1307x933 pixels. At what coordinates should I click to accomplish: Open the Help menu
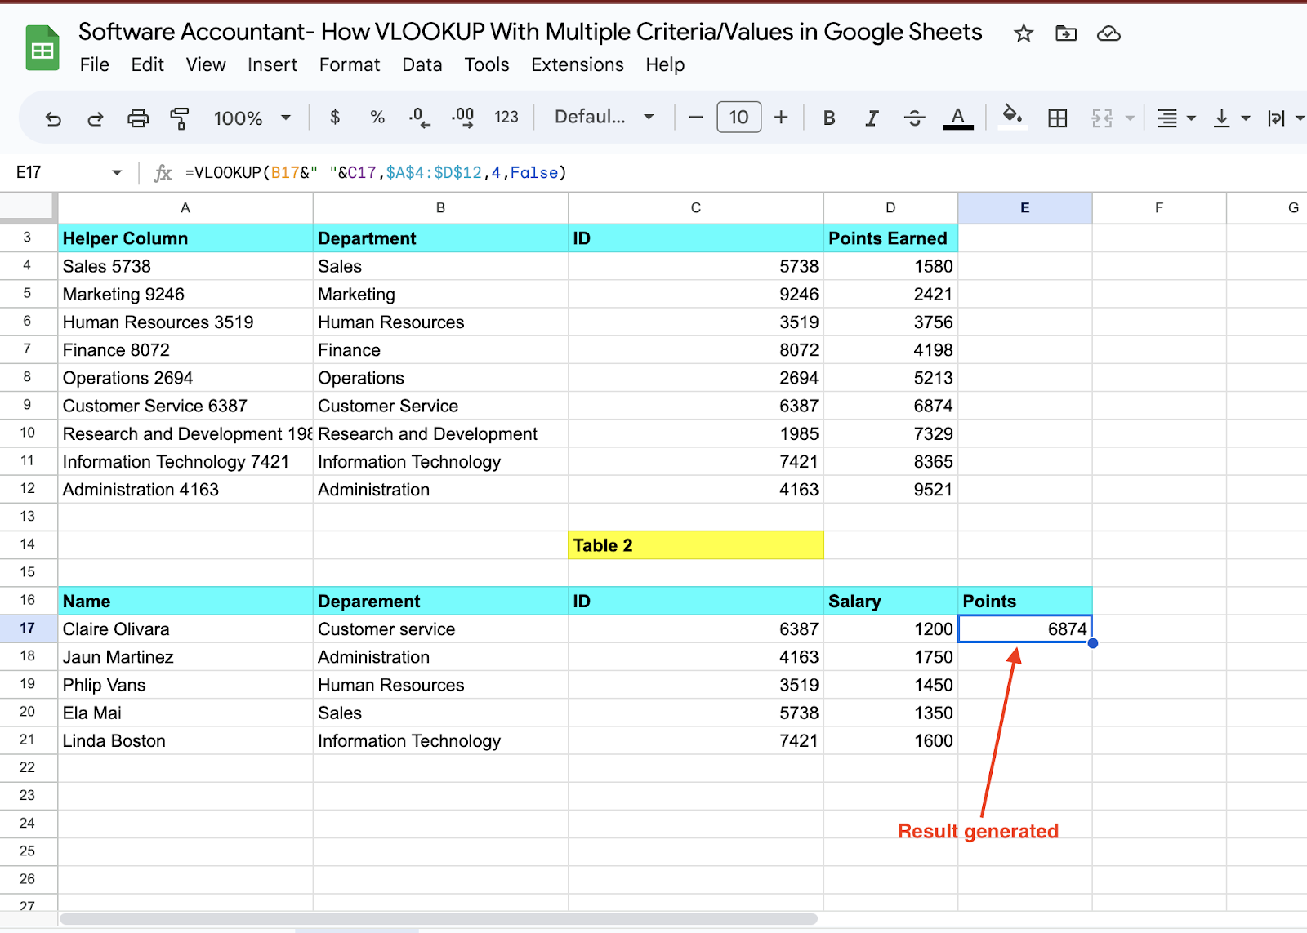(x=665, y=64)
